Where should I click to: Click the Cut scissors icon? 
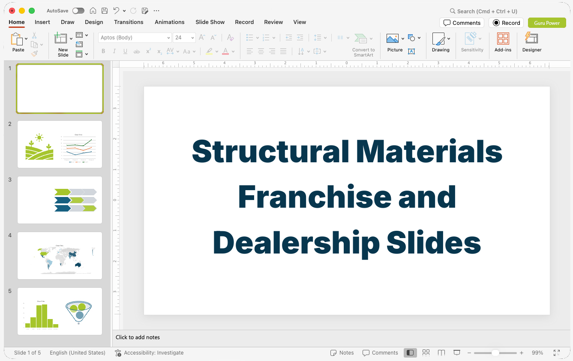34,36
